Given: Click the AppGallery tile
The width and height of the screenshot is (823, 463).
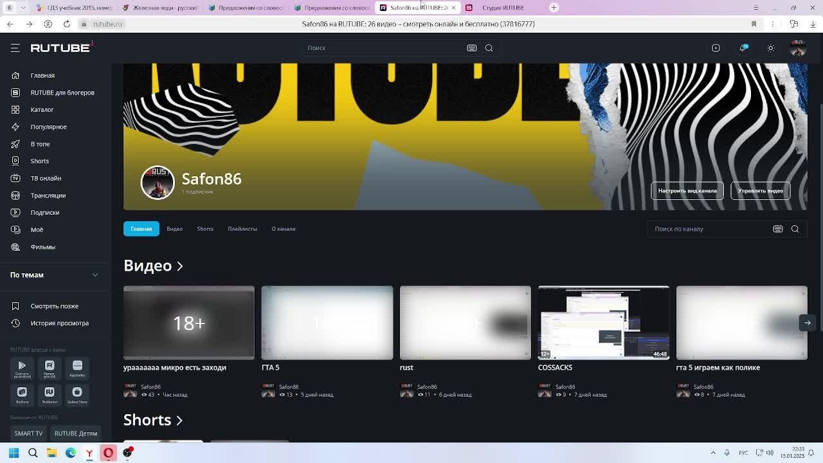Looking at the screenshot, I should (x=77, y=368).
